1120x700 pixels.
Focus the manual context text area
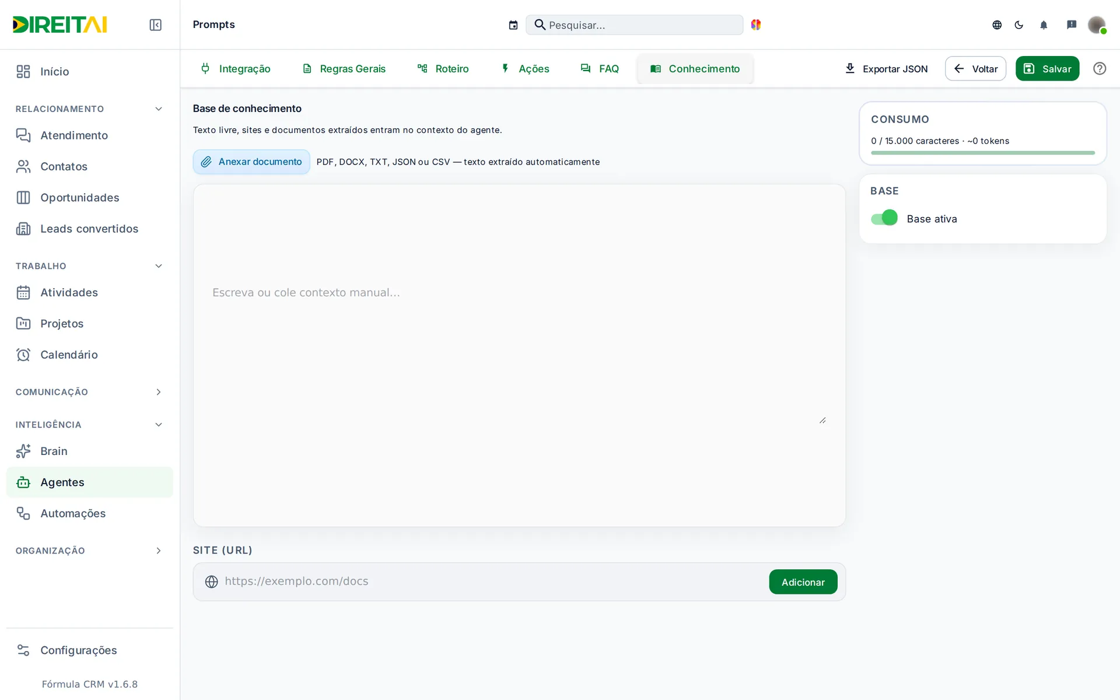(x=519, y=355)
